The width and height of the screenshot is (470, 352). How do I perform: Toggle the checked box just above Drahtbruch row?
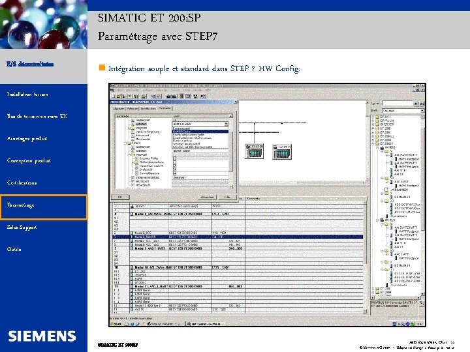175,166
